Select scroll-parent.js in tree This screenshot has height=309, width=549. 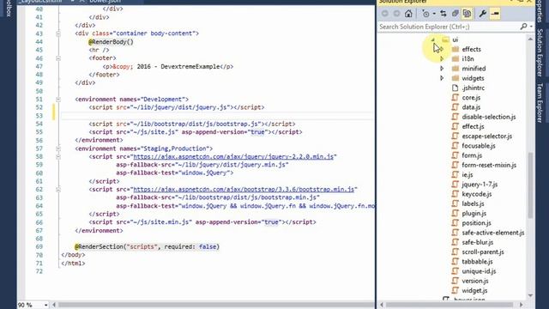[483, 251]
